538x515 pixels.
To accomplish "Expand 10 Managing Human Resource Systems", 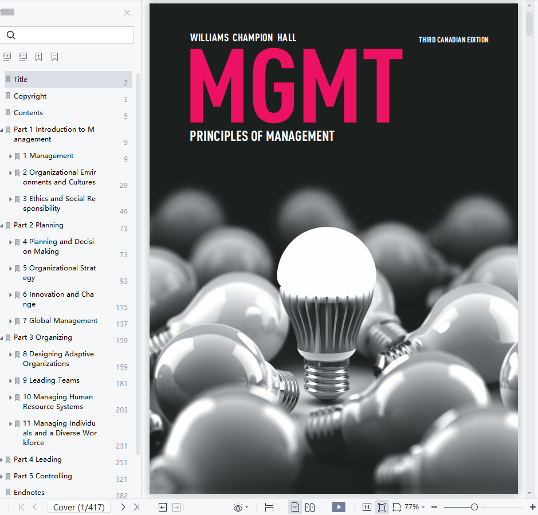I will coord(10,398).
